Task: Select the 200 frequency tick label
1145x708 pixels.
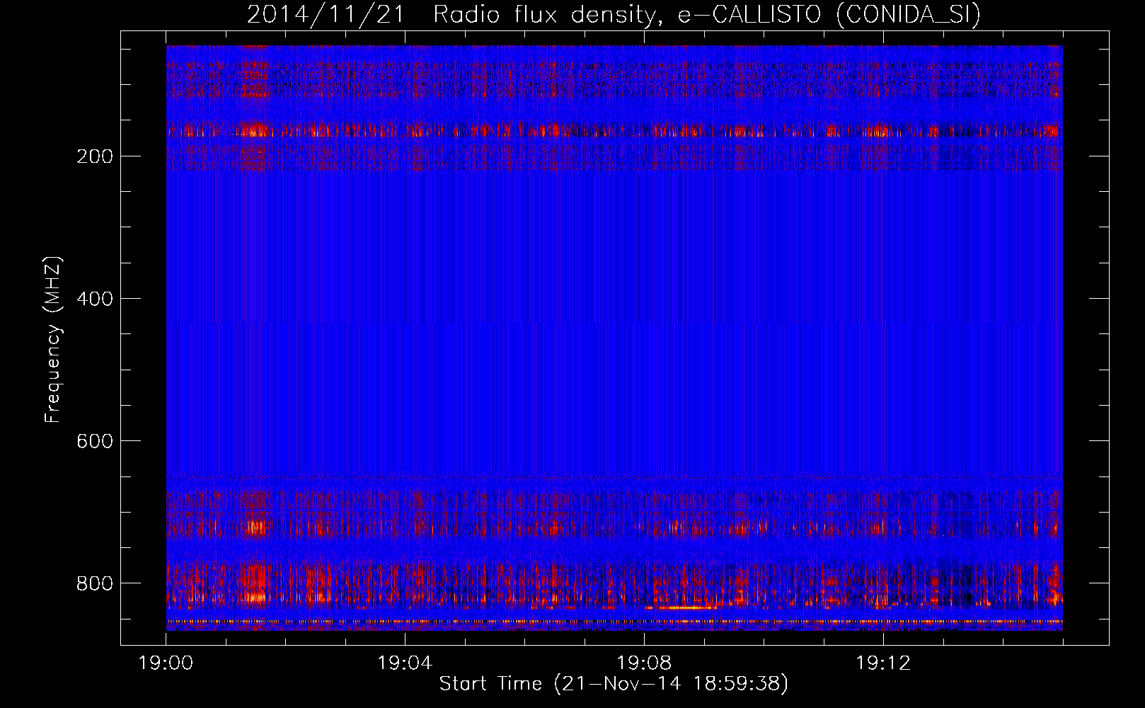Action: point(94,156)
